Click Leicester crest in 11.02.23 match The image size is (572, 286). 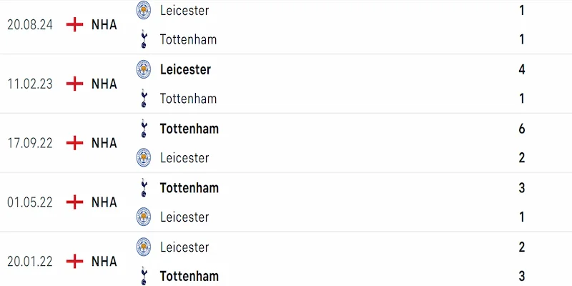click(x=144, y=69)
